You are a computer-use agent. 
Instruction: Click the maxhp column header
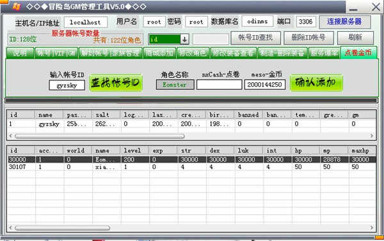(362, 150)
